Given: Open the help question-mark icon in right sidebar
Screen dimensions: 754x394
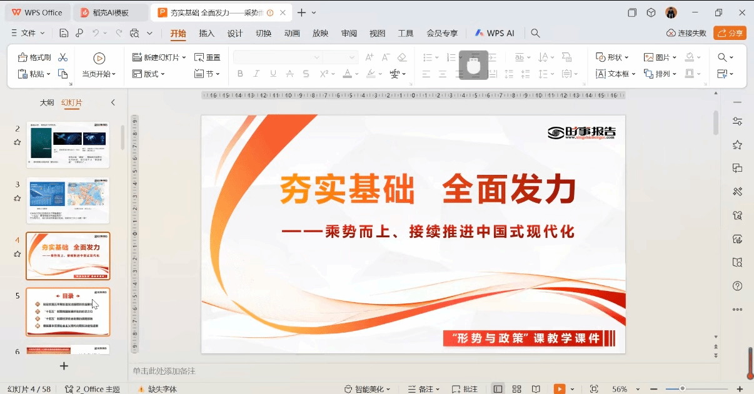Looking at the screenshot, I should [x=737, y=286].
